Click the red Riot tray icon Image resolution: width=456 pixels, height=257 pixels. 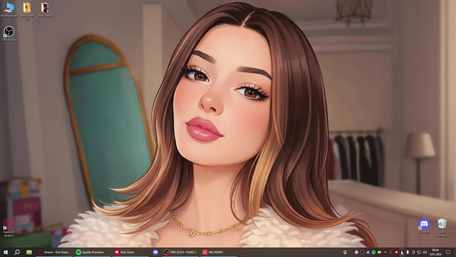[396, 252]
